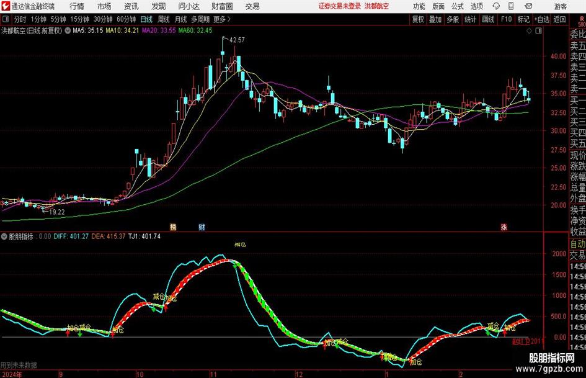Expand the 股朋指标 indicator settings arrow

[x=4, y=236]
